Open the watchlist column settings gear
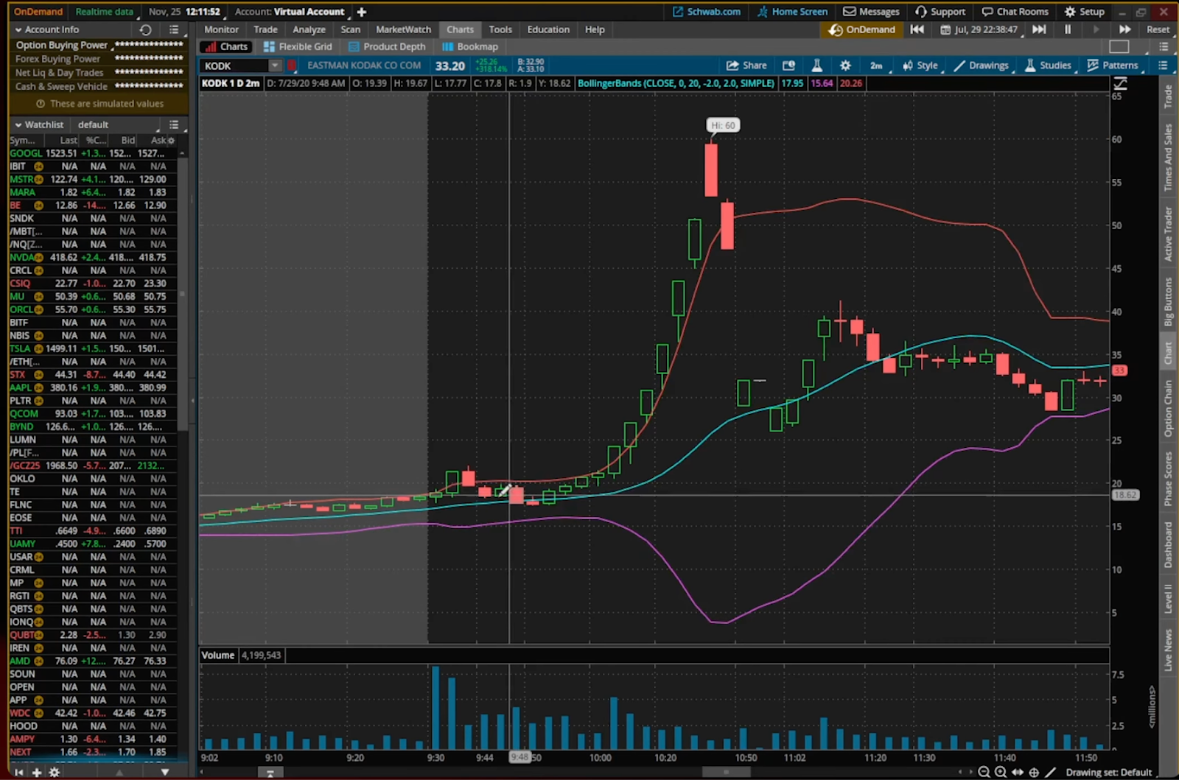This screenshot has width=1179, height=780. [x=171, y=140]
